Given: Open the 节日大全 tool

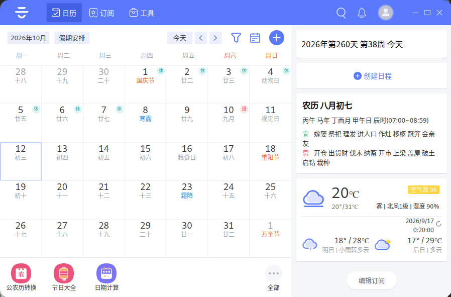Looking at the screenshot, I should click(64, 277).
